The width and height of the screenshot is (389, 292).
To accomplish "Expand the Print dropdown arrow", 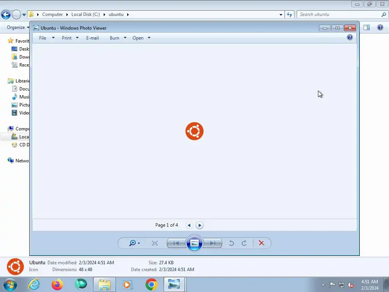I will 77,38.
